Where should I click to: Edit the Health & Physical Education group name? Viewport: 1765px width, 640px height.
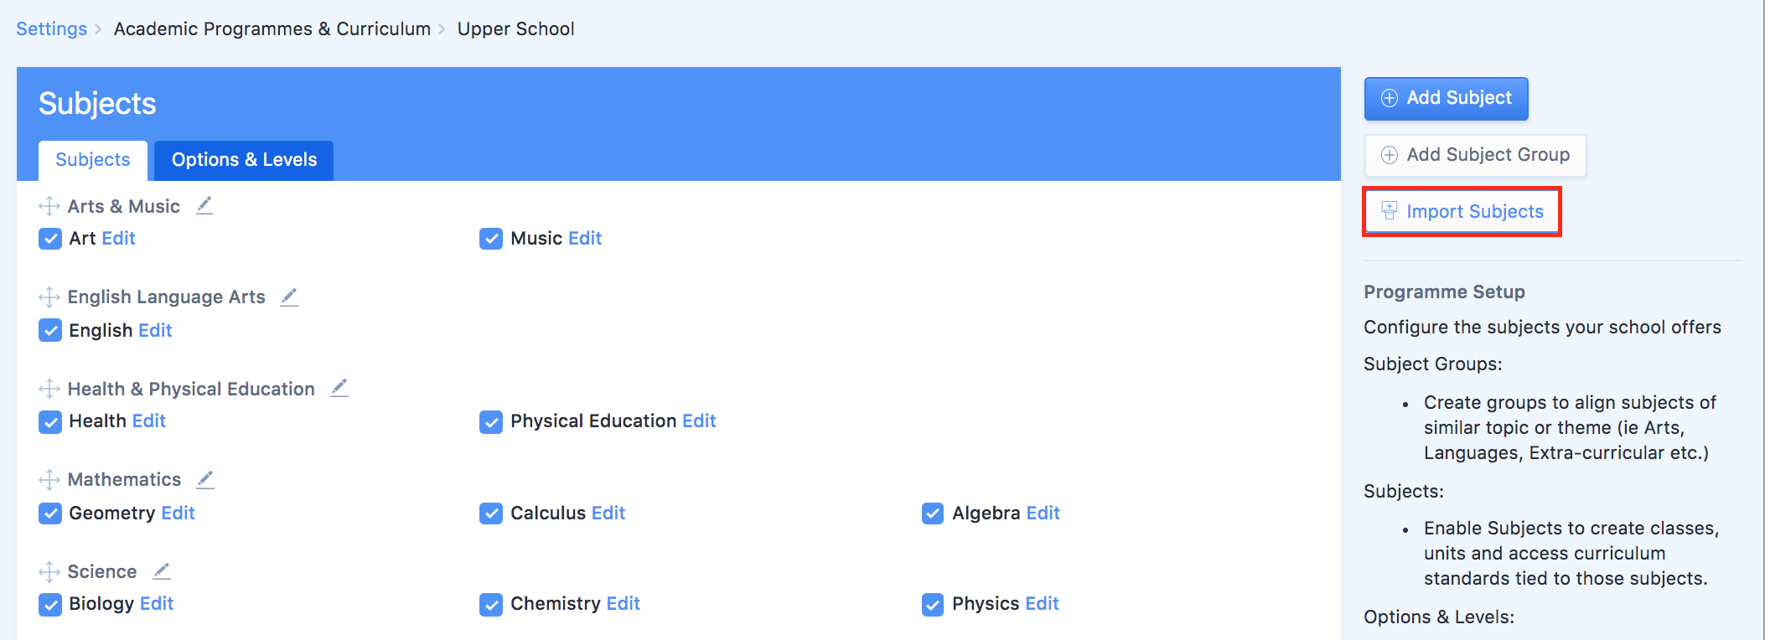(x=339, y=388)
